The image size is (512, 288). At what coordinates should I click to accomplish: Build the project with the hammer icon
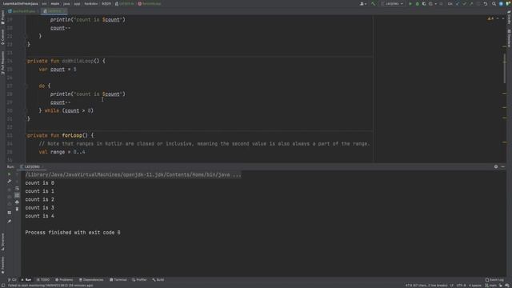pyautogui.click(x=374, y=4)
